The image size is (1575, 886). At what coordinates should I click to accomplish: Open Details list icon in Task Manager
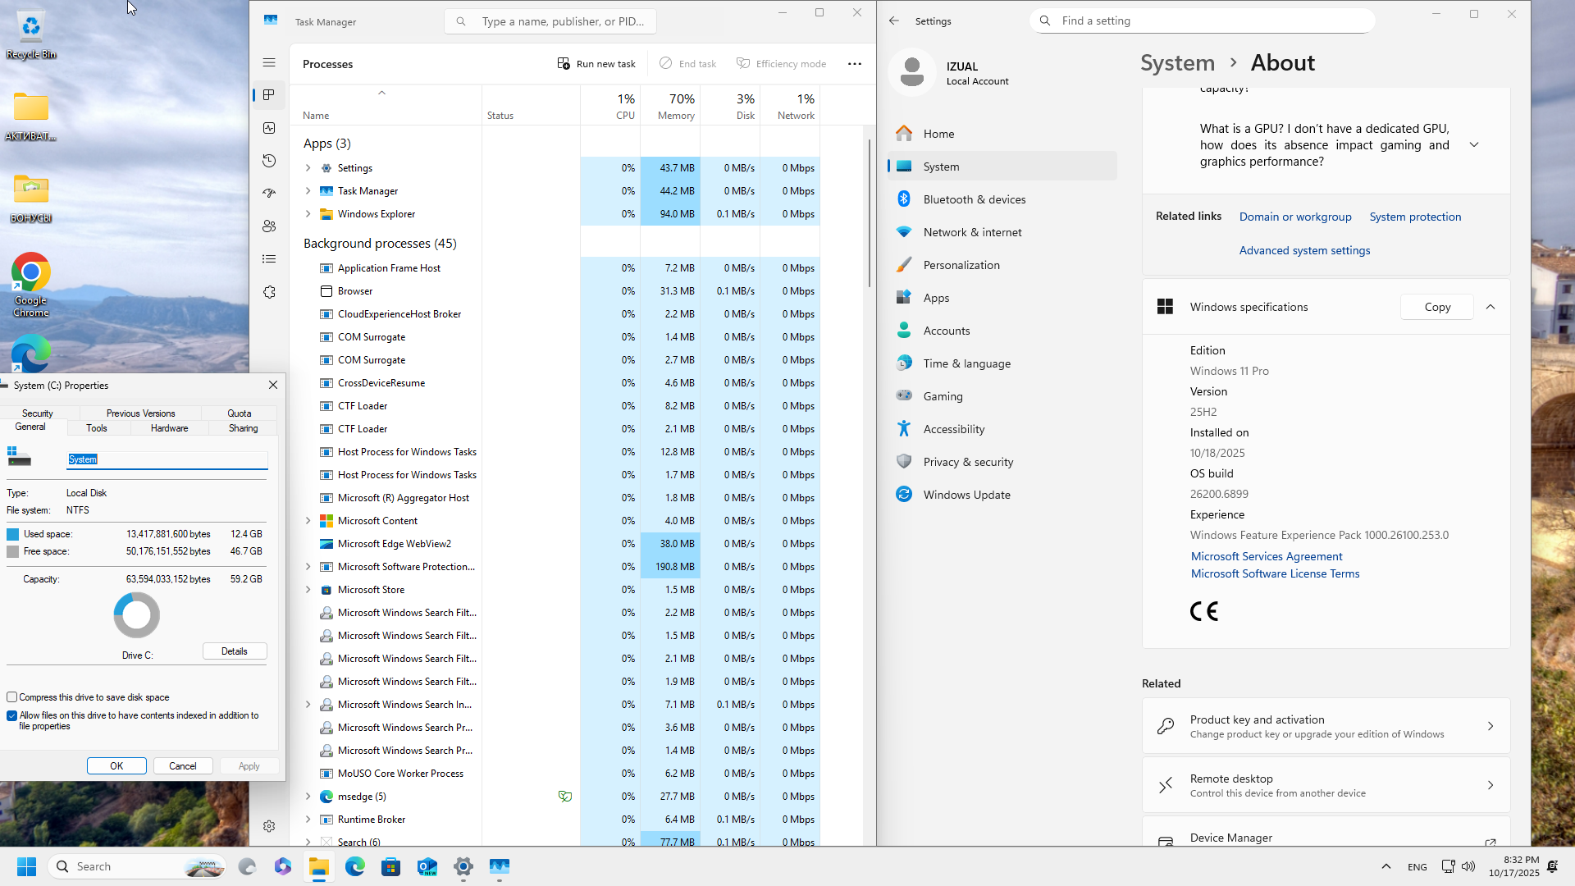coord(269,259)
